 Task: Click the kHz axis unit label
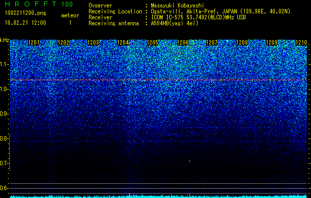[4, 40]
